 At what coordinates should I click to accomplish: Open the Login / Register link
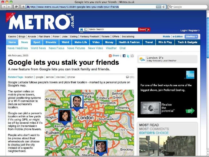[190, 30]
